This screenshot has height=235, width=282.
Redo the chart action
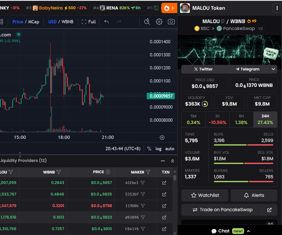pos(119,22)
